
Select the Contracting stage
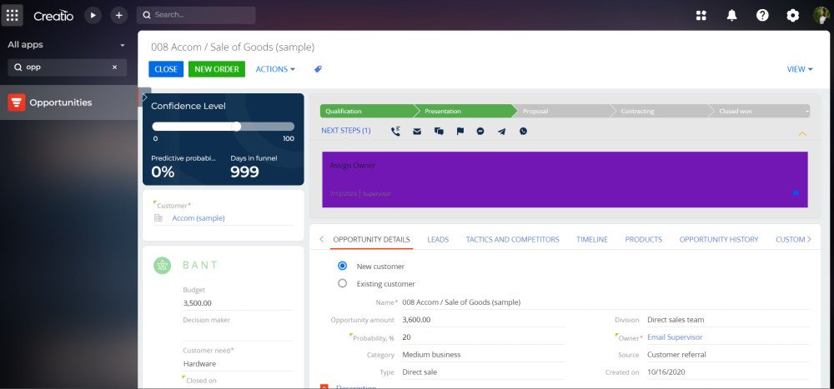coord(661,111)
